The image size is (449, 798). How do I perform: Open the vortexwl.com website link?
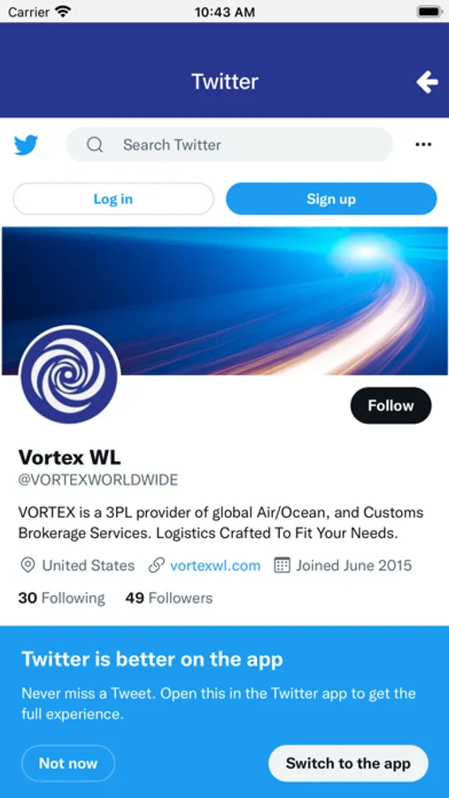215,566
